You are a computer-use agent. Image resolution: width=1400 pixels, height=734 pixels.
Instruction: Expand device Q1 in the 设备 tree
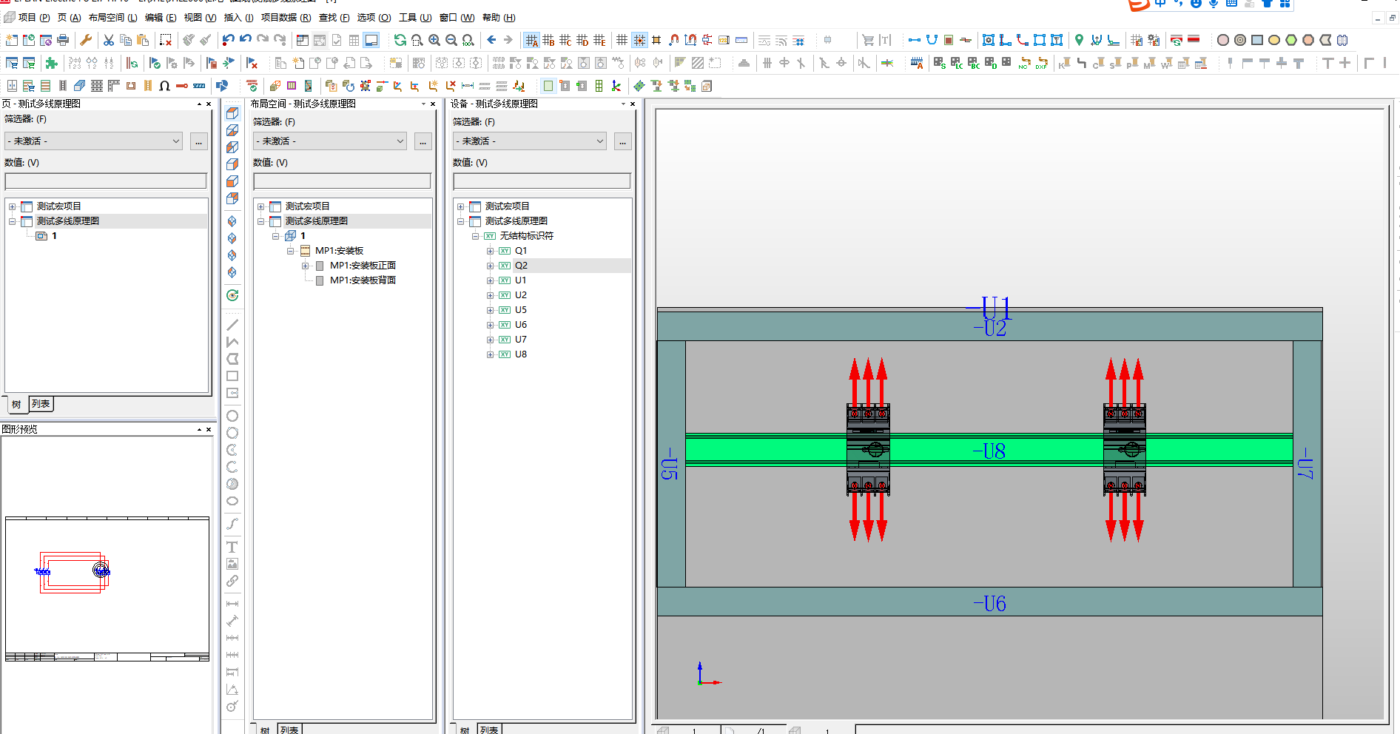[x=490, y=251]
